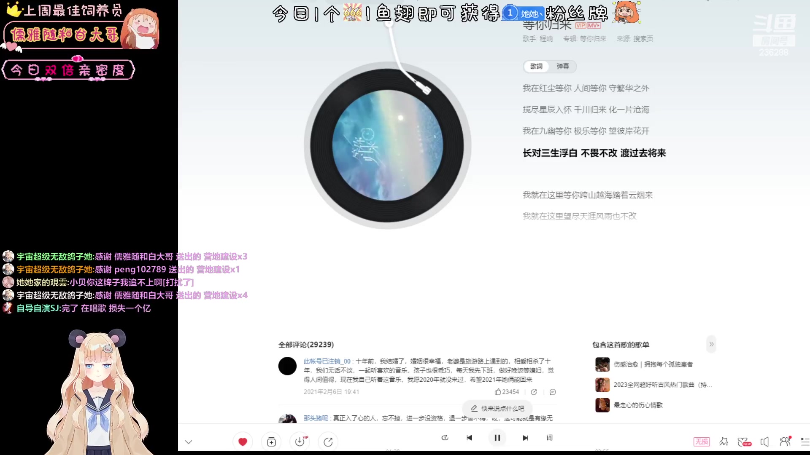Expand playlists panel with double chevron

click(x=711, y=344)
